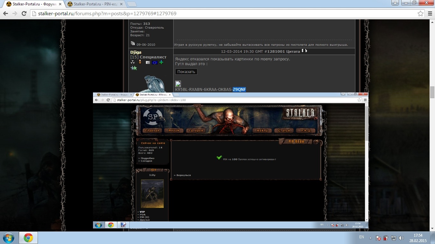The image size is (435, 244).
Task: Click the green stars rank icon
Action: (x=134, y=68)
